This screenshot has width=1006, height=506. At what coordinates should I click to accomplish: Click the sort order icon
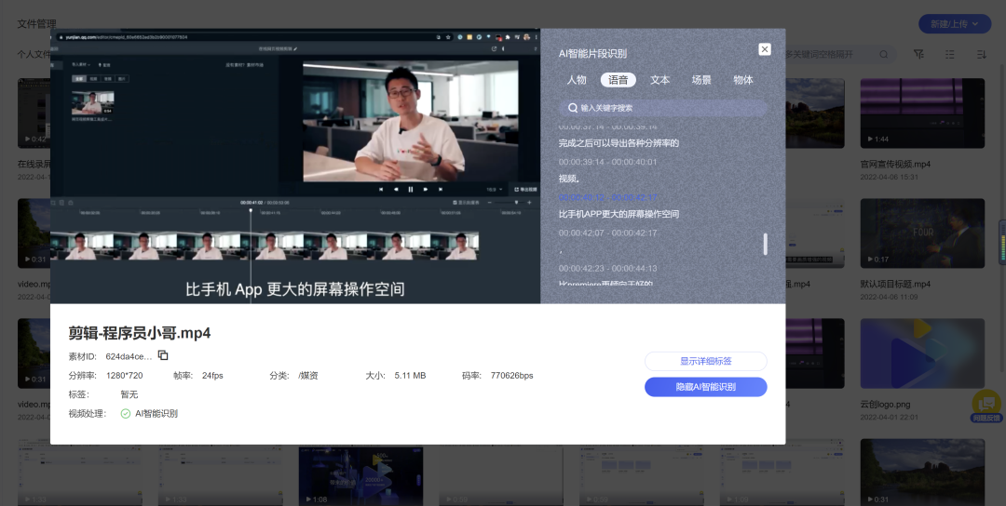point(981,55)
